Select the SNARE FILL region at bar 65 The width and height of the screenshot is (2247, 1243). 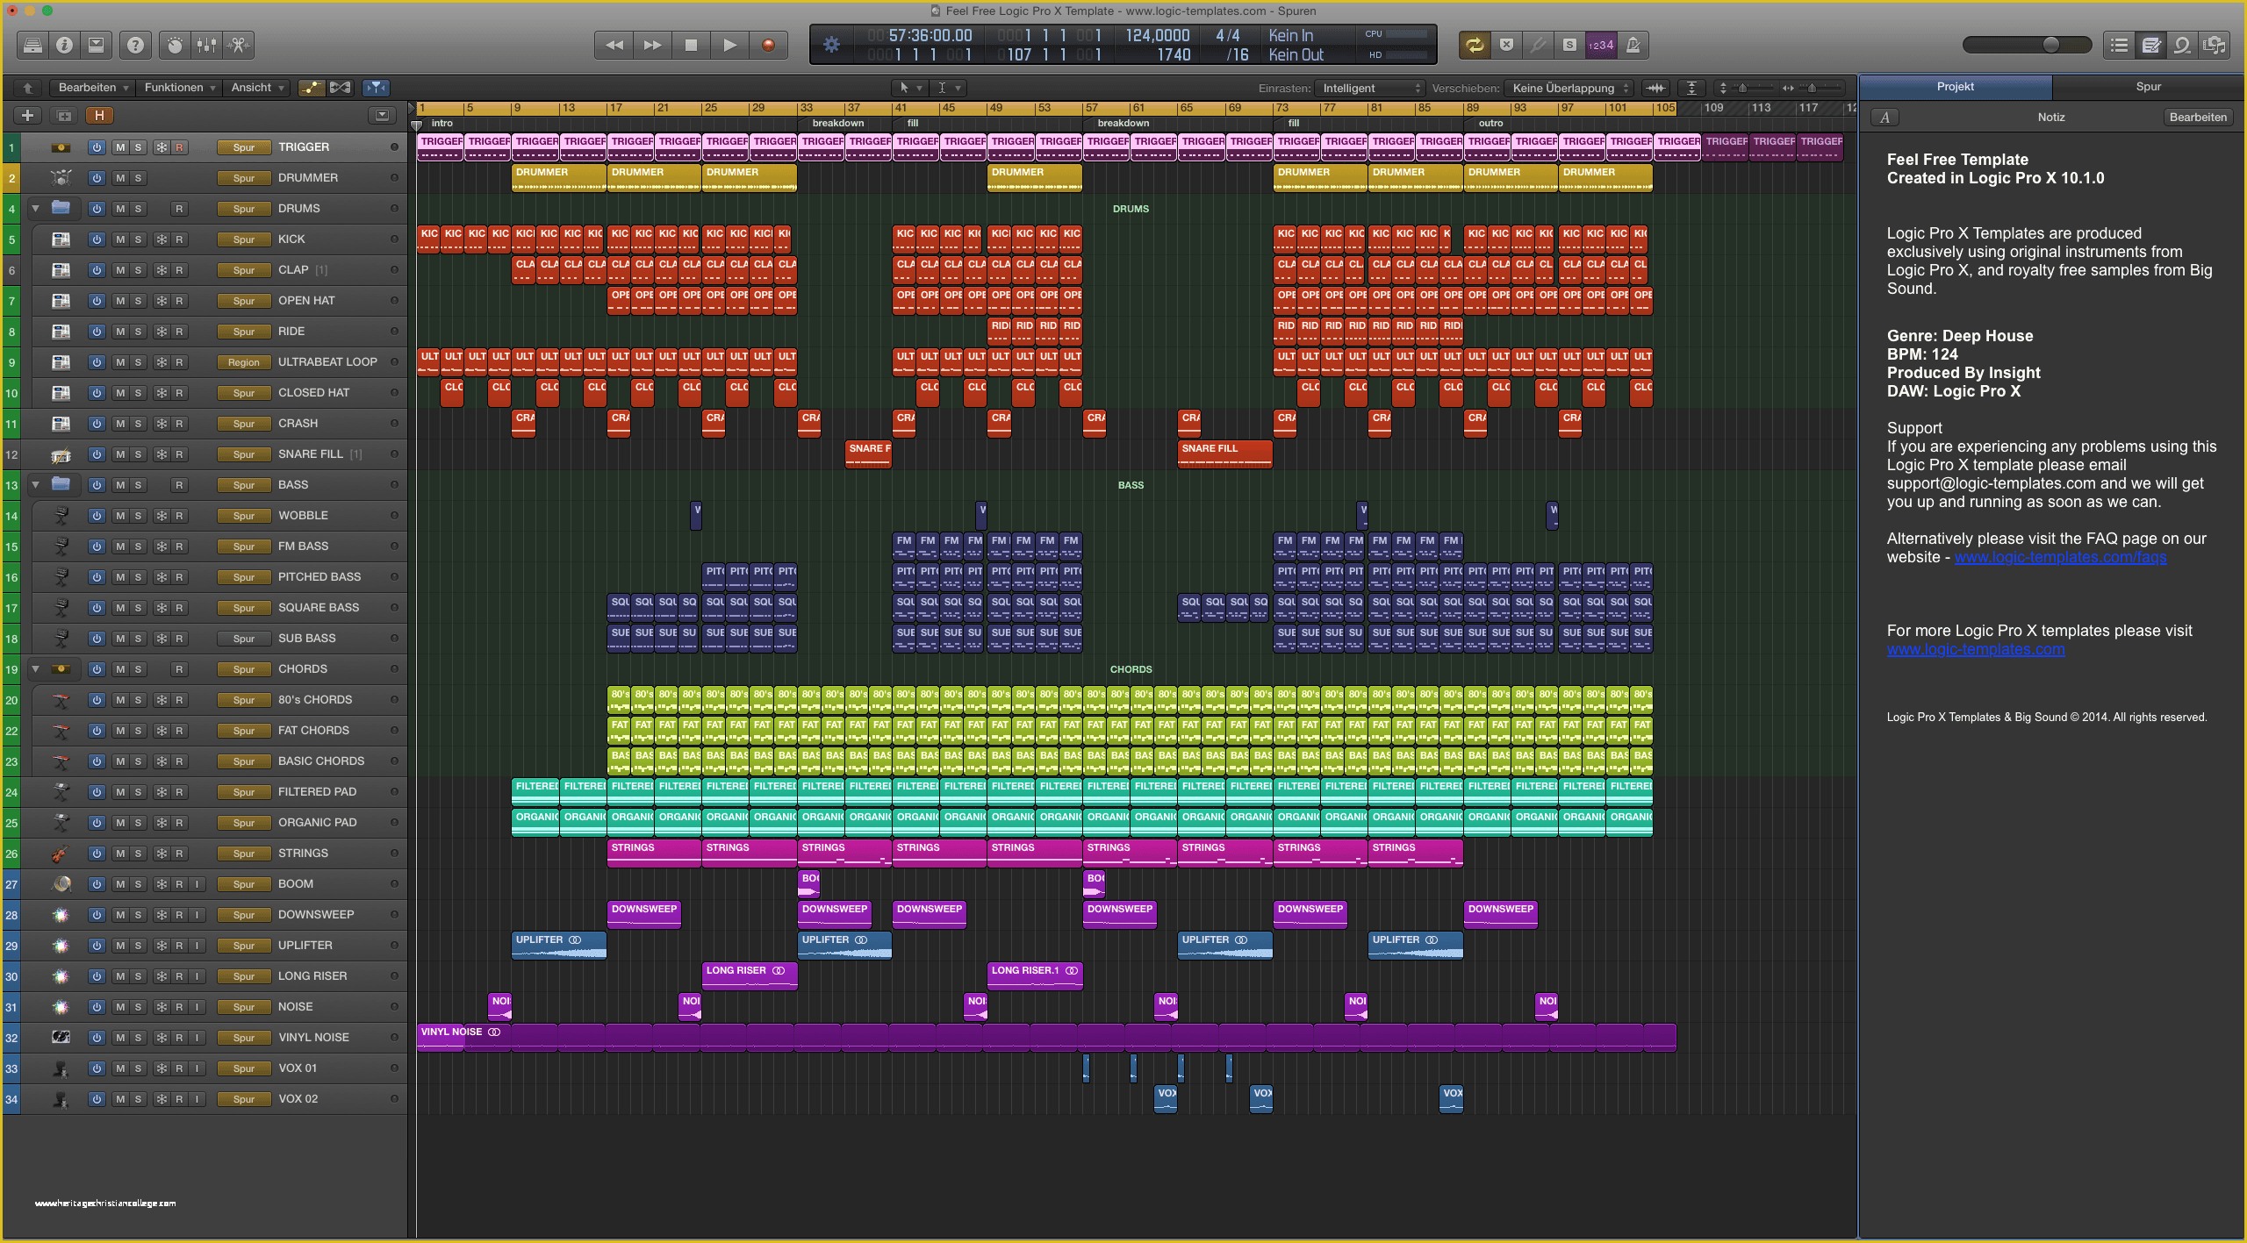[1224, 454]
